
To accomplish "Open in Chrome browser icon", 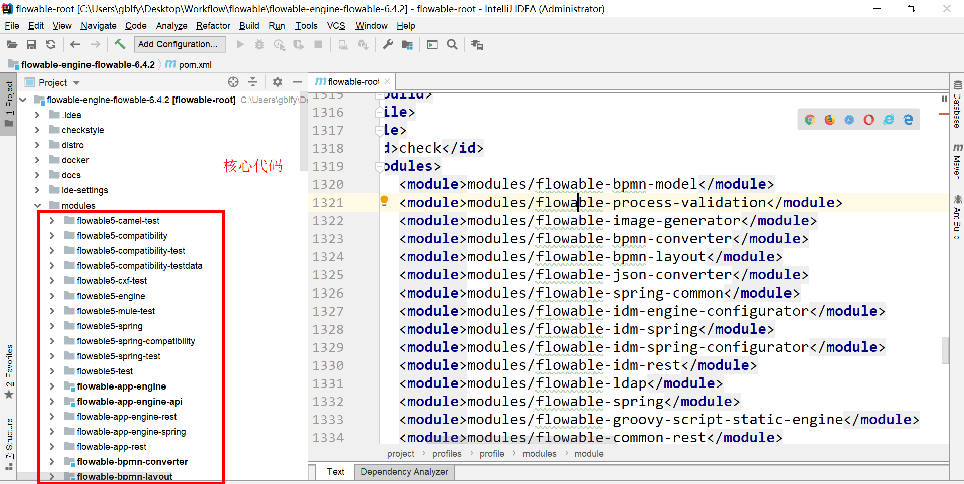I will point(810,120).
